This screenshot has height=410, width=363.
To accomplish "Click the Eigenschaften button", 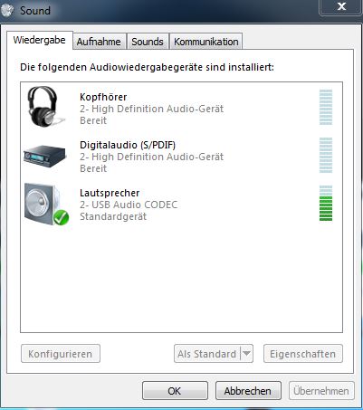I will (x=303, y=354).
